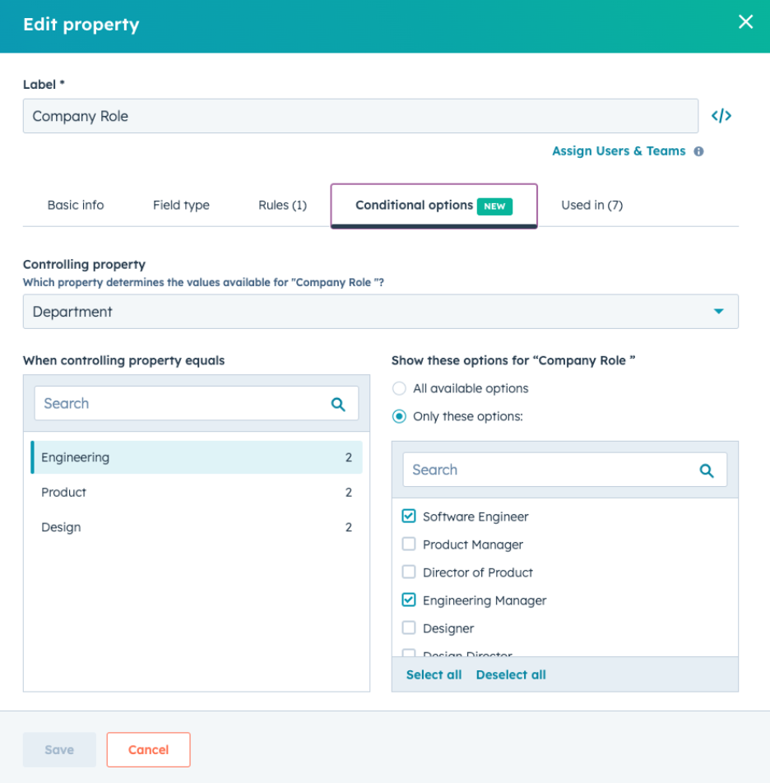The height and width of the screenshot is (783, 770).
Task: Choose the Only these options radio
Action: coord(399,416)
